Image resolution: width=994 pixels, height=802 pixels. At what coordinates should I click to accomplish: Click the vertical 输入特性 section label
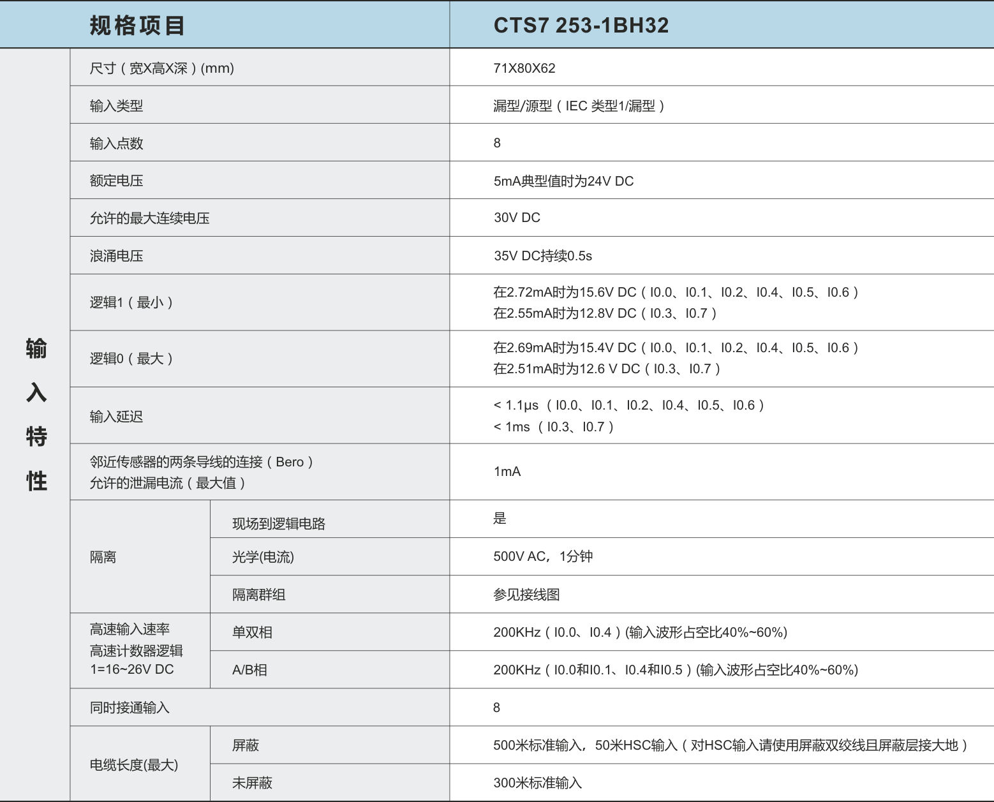[36, 415]
